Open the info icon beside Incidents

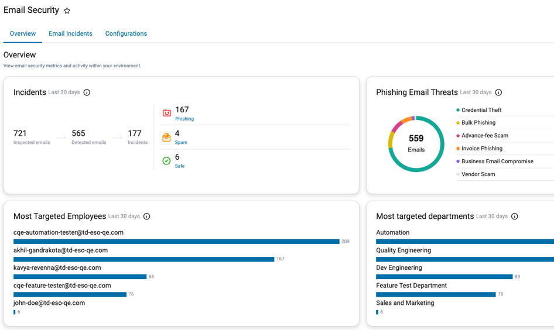(x=87, y=92)
